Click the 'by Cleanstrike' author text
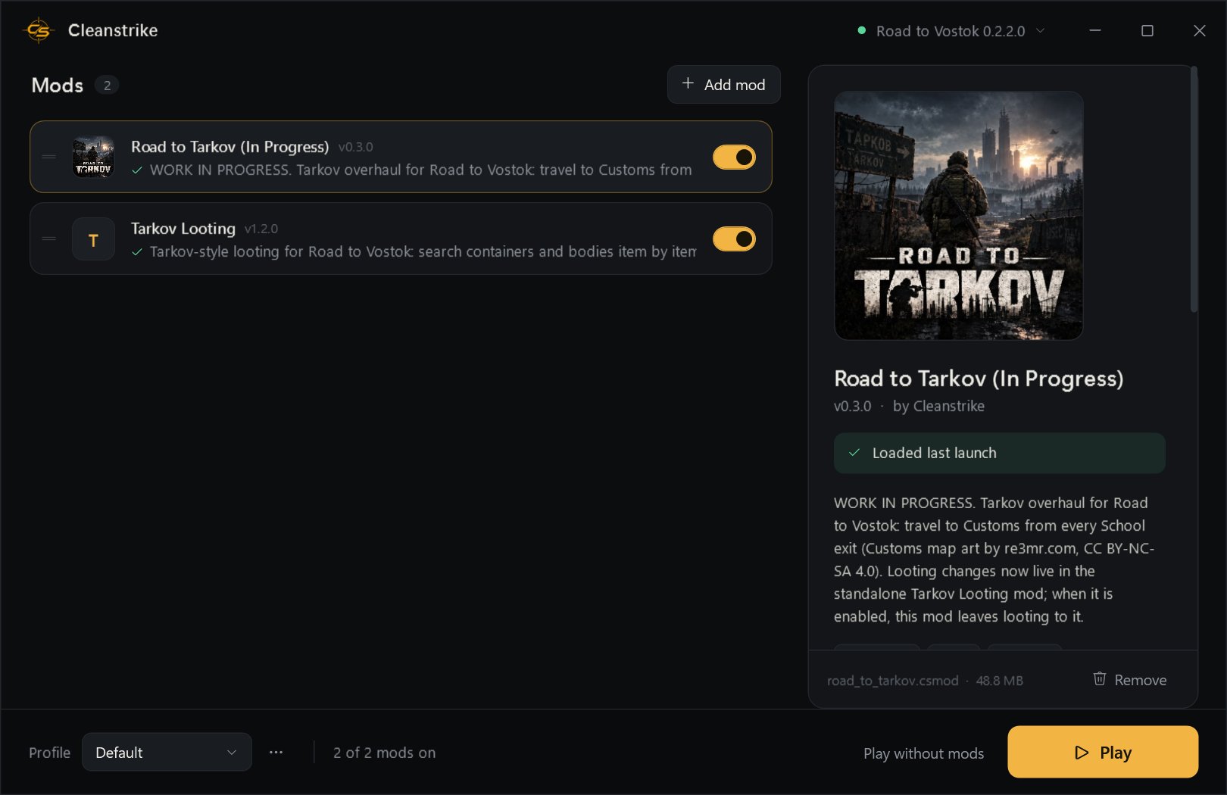 pos(938,406)
